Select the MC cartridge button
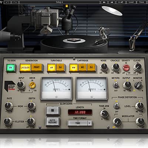The height and width of the screenshot is (148, 148). pyautogui.click(x=83, y=67)
